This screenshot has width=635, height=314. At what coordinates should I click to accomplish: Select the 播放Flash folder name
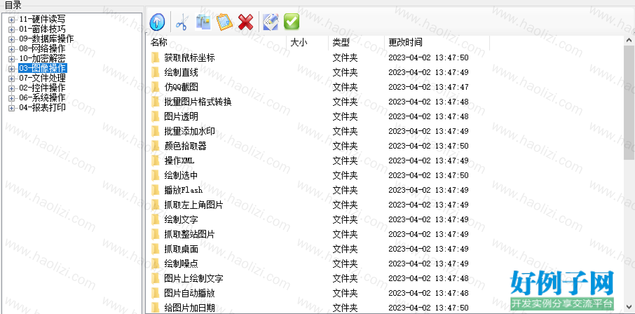point(183,190)
